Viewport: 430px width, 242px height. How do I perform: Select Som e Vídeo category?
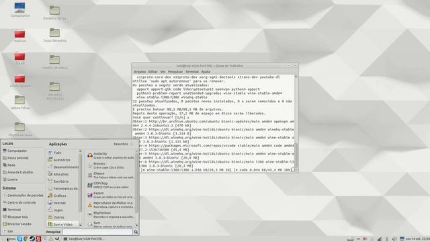click(x=62, y=224)
